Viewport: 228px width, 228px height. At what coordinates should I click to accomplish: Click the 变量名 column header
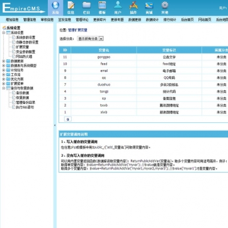tap(104, 50)
